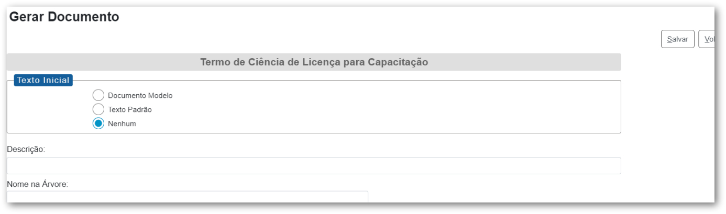Select the Documento Modelo radio button

[x=98, y=95]
